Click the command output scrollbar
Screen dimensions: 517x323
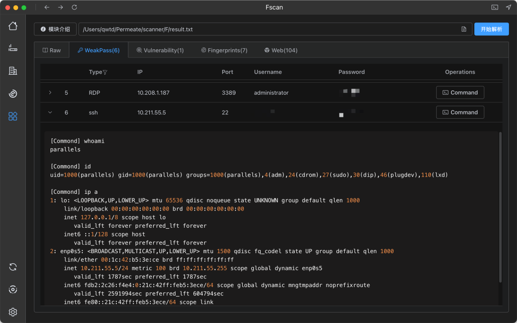click(x=500, y=207)
